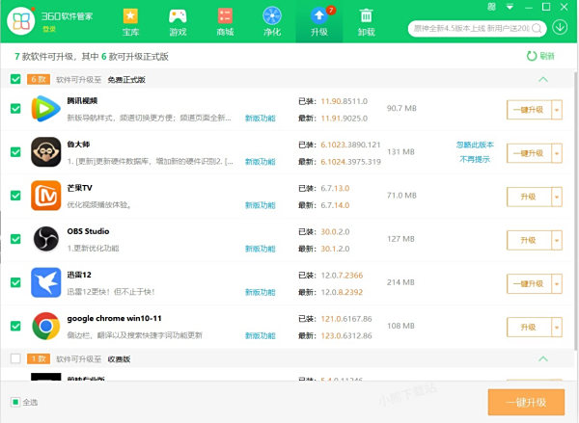The width and height of the screenshot is (579, 423).
Task: Open 新版功能 link for 迅雷12
Action: pyautogui.click(x=261, y=293)
